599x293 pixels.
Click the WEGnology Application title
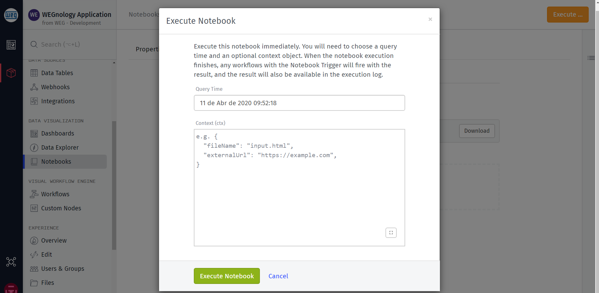[x=77, y=14]
